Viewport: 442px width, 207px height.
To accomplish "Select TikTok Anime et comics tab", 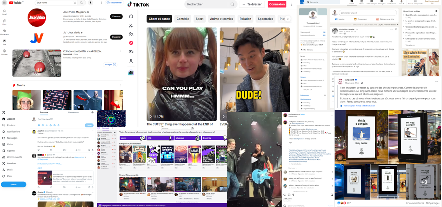I will (222, 19).
